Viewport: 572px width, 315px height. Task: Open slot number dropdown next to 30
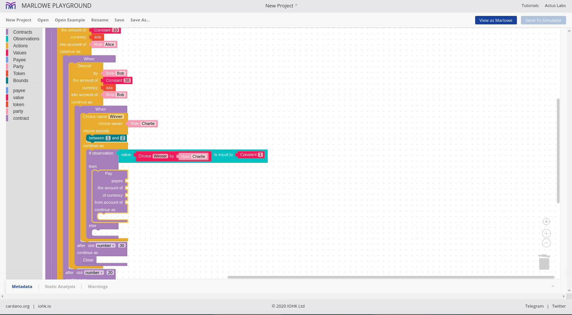(106, 245)
